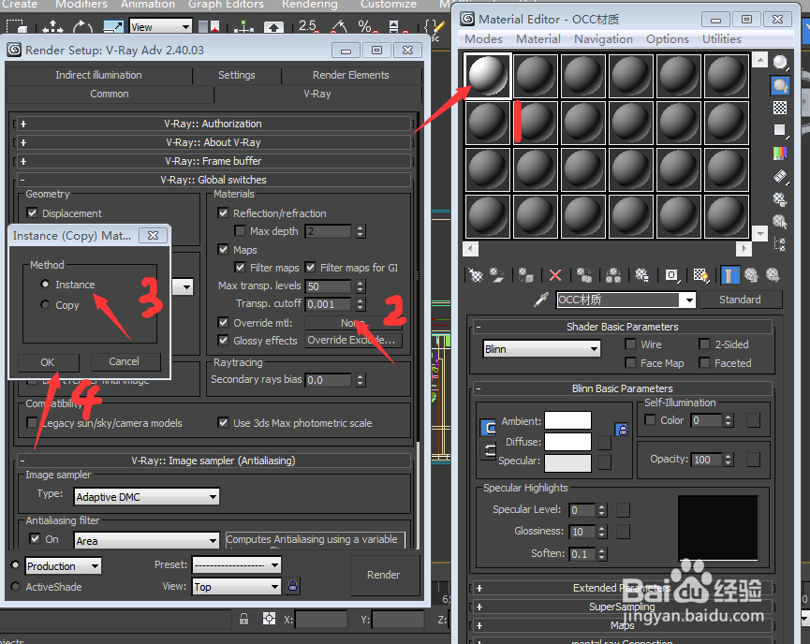Click Sample Type sphere icon

coord(780,63)
